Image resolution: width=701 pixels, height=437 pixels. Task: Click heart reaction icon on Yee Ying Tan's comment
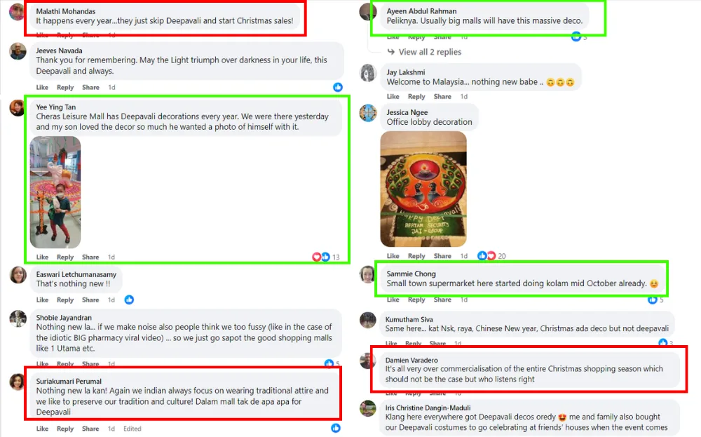(x=317, y=257)
